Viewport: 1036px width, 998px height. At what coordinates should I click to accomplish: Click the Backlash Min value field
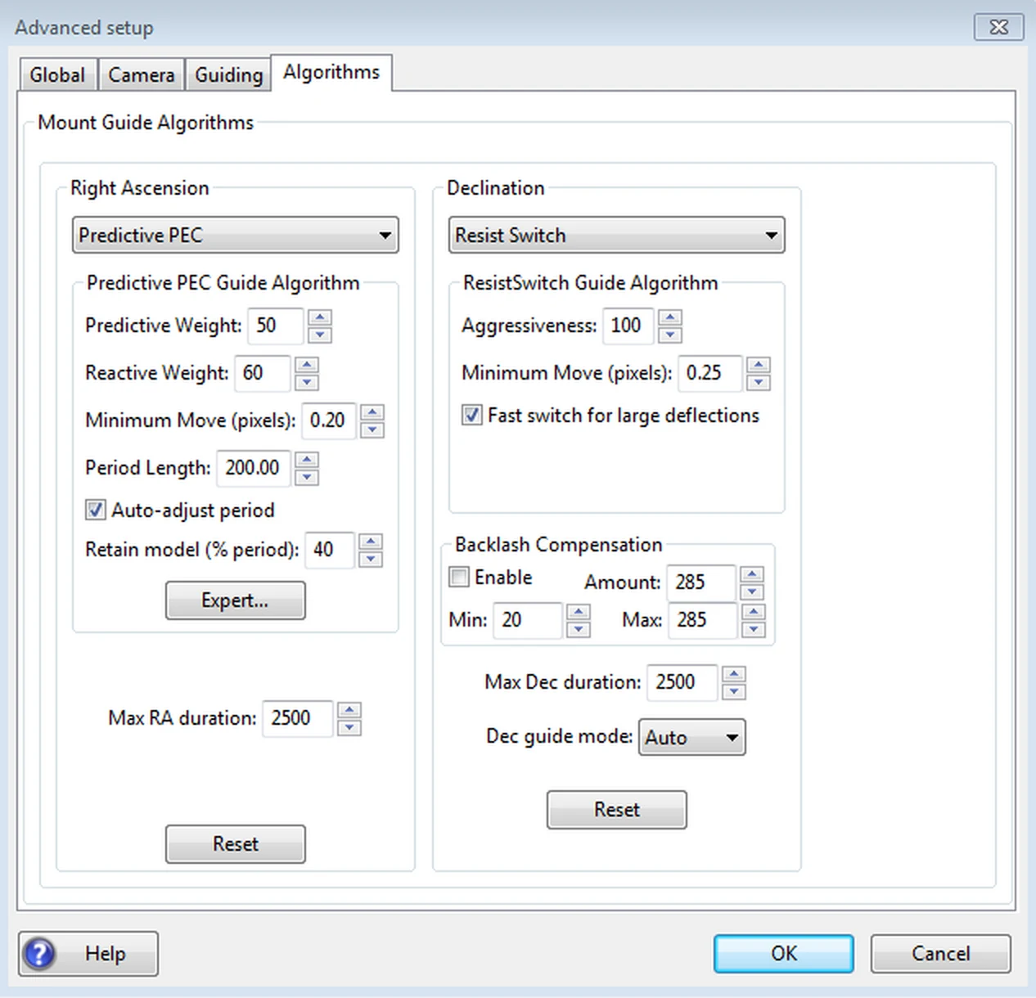point(529,620)
